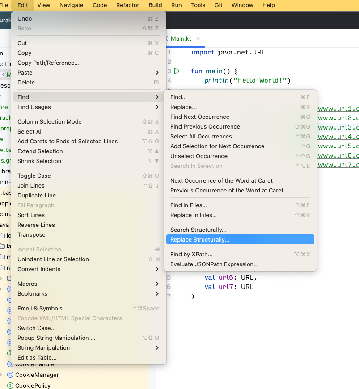Select the CookiePolicy interface icon in the tree
This screenshot has height=389, width=359.
coord(10,385)
